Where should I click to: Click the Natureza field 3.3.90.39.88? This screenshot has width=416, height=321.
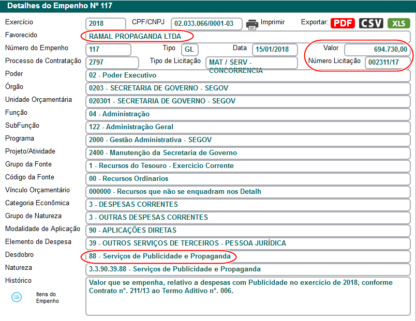[248, 269]
